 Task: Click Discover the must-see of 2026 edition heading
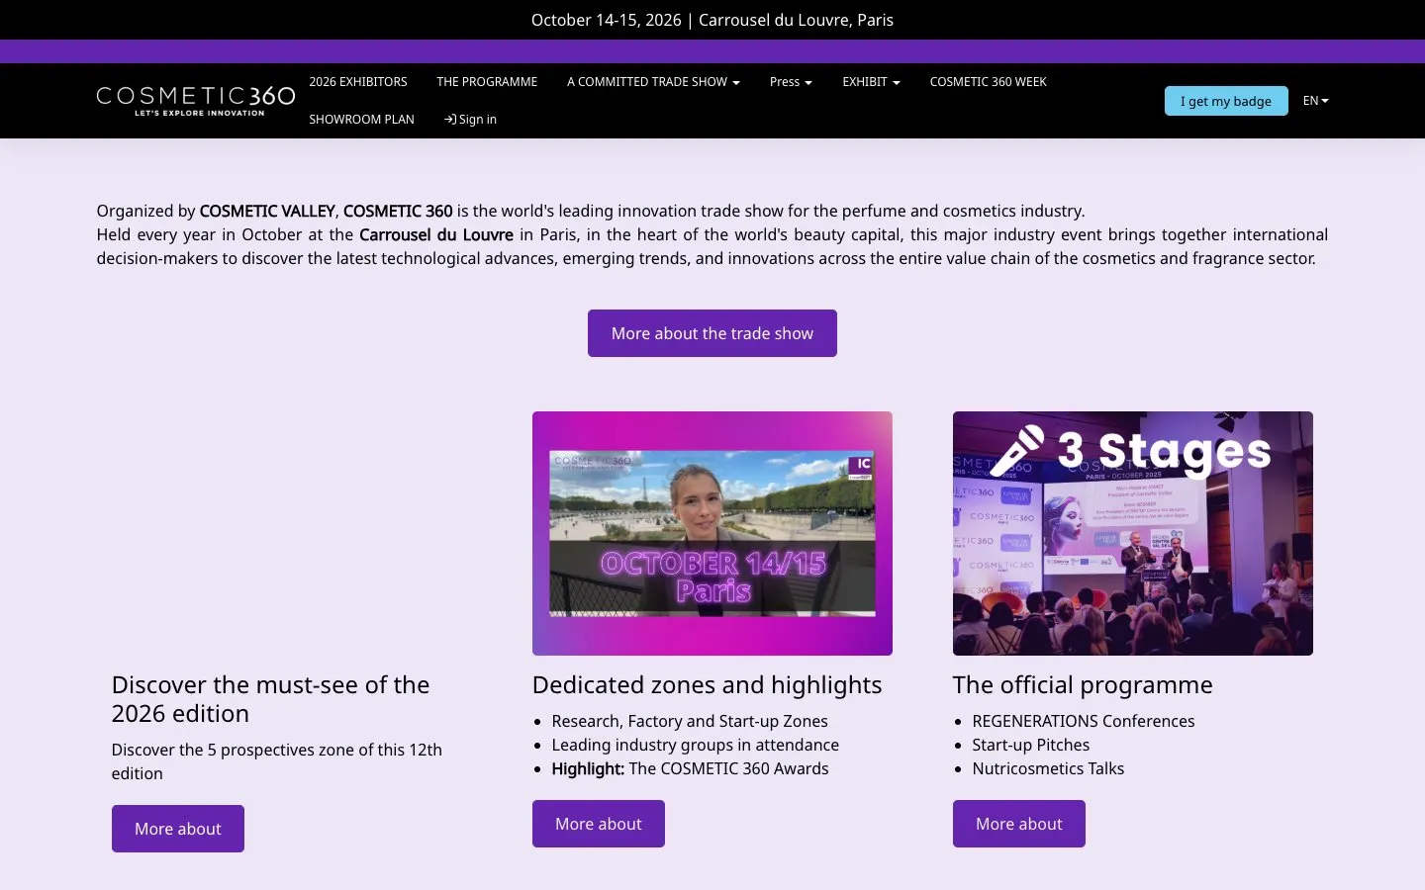tap(270, 699)
